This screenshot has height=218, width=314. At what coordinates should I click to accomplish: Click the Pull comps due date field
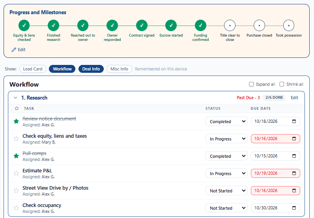click(275, 156)
